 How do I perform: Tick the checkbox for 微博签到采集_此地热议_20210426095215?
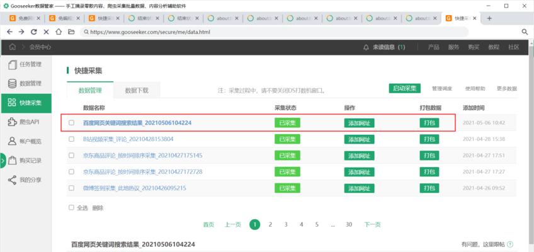[x=71, y=188]
